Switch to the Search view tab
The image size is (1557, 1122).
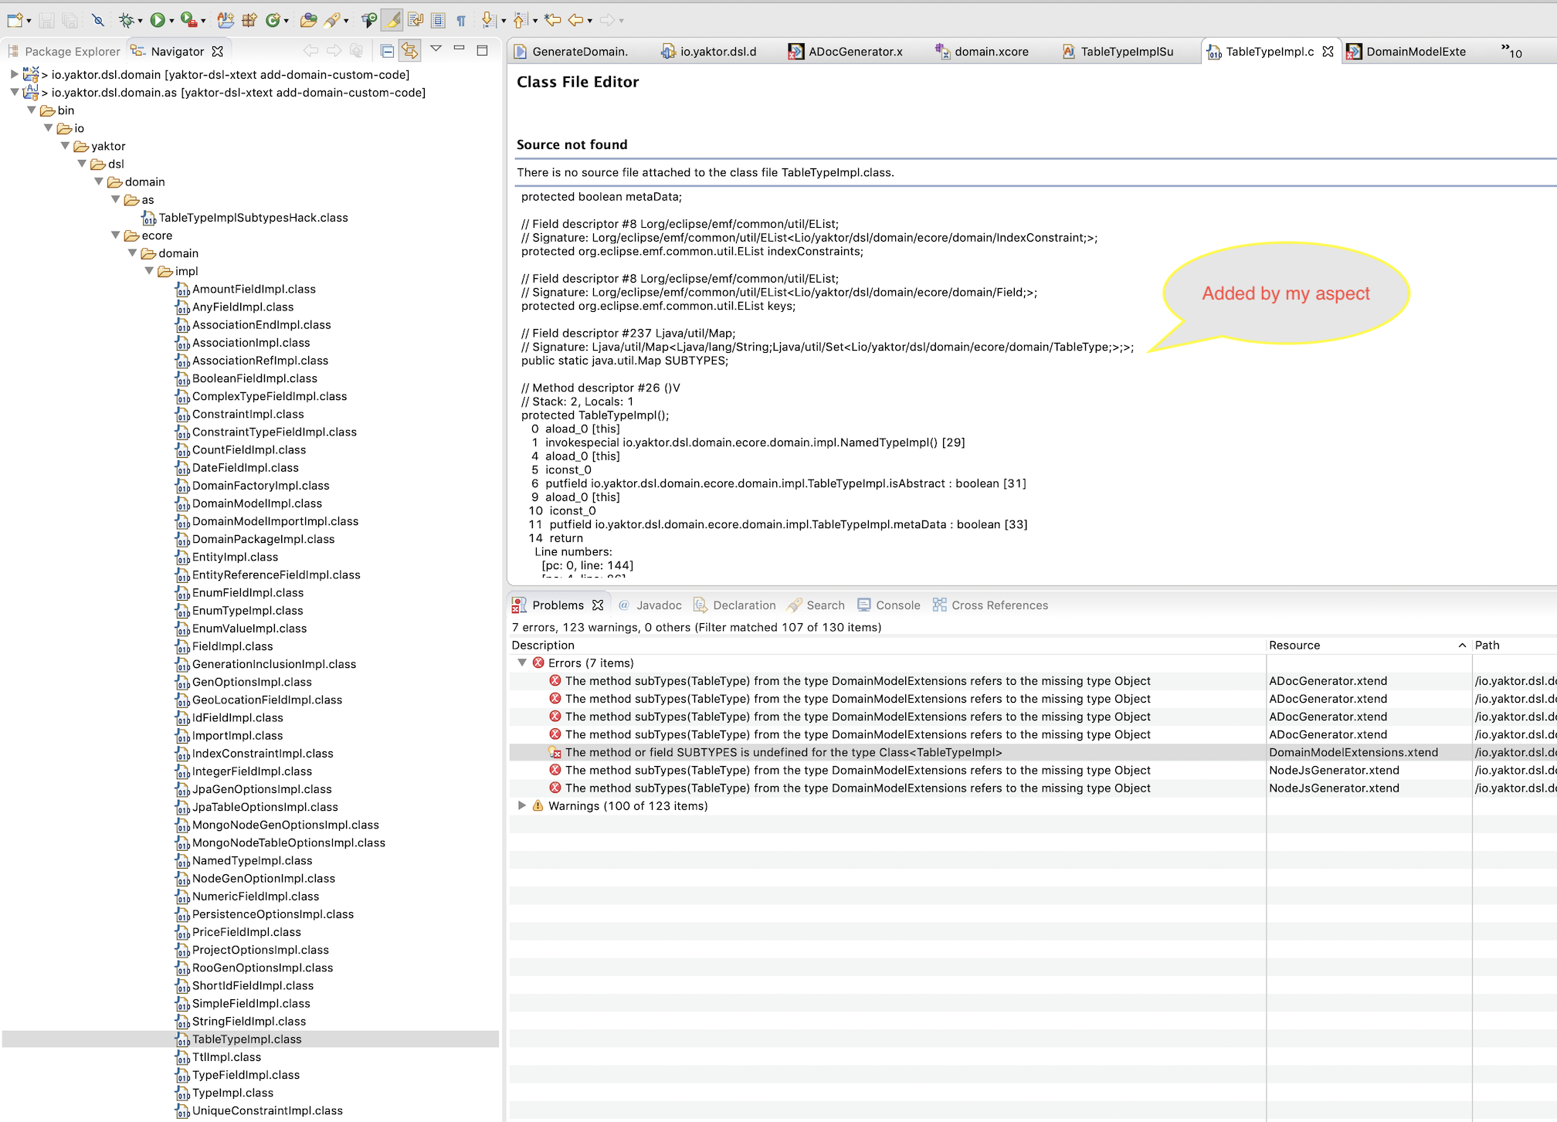(816, 605)
